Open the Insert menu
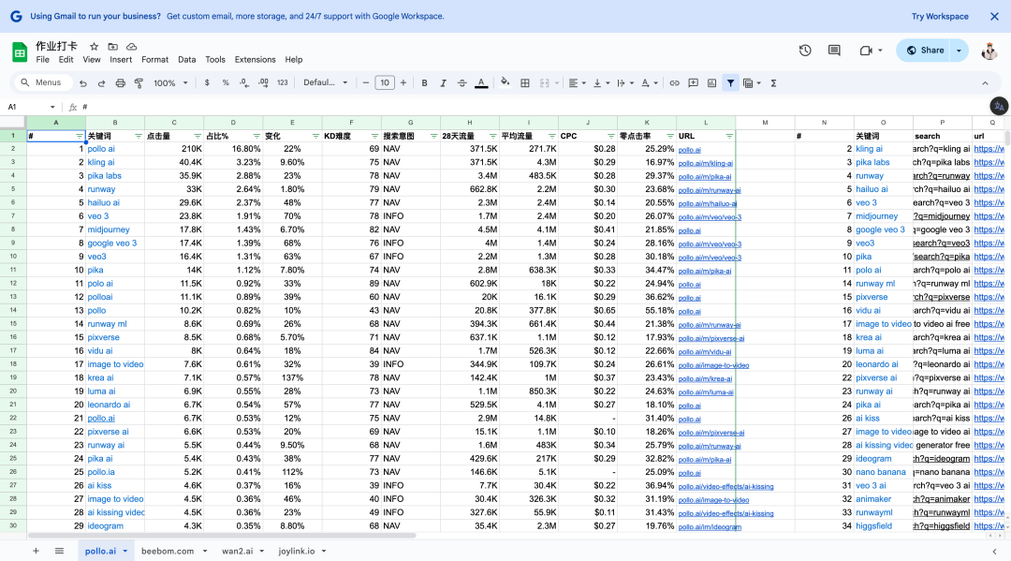Viewport: 1011px width, 561px height. (121, 59)
